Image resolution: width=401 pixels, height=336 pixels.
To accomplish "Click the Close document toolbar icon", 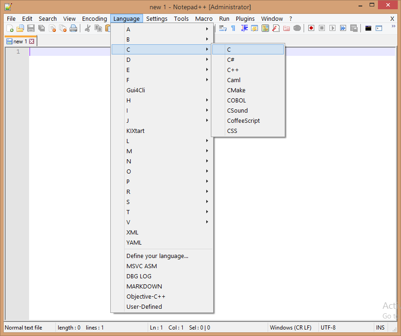I will (52, 28).
